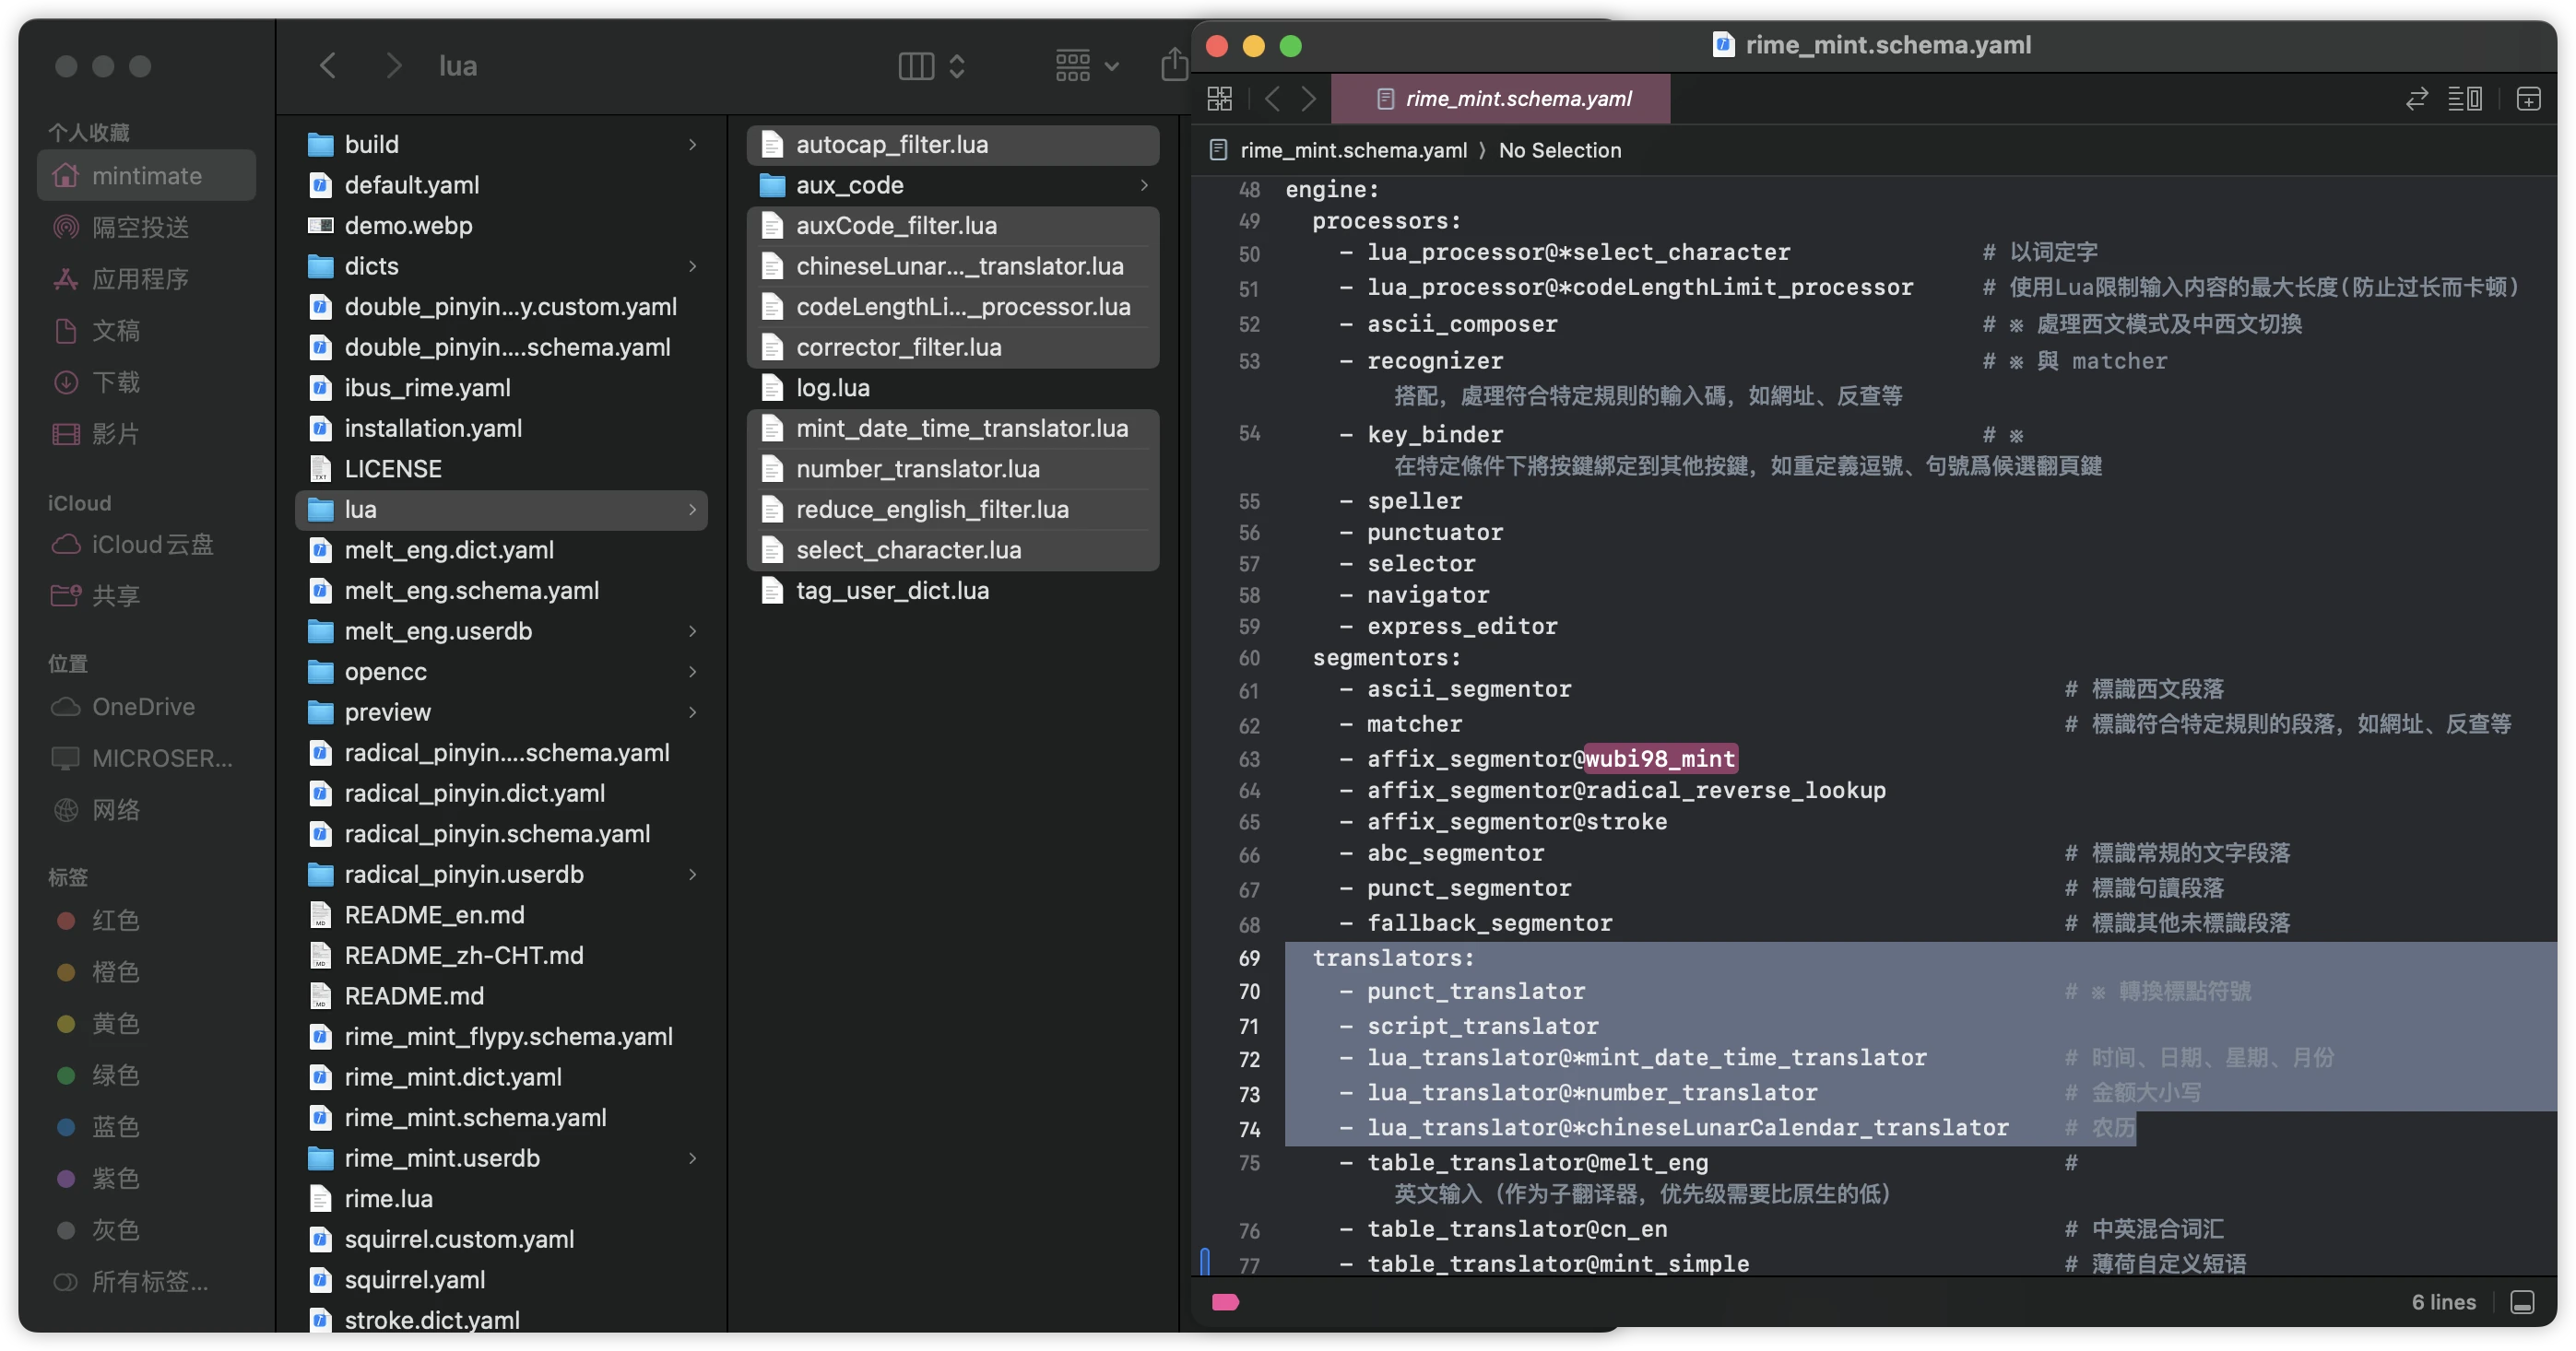This screenshot has width=2576, height=1351.
Task: Select rime_mint.schema.yaml in Finder list
Action: [502, 1117]
